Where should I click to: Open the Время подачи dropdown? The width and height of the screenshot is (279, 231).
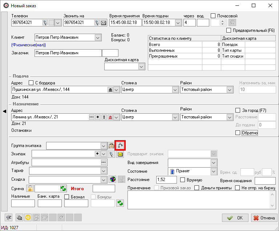click(178, 23)
